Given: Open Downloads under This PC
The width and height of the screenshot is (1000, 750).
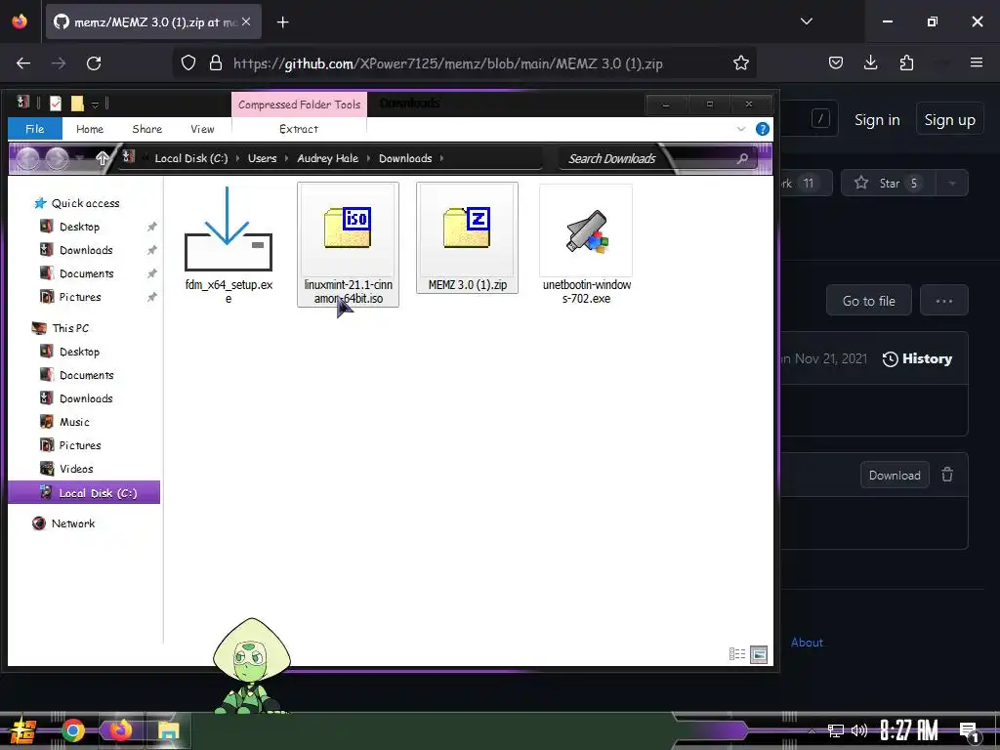Looking at the screenshot, I should coord(86,398).
